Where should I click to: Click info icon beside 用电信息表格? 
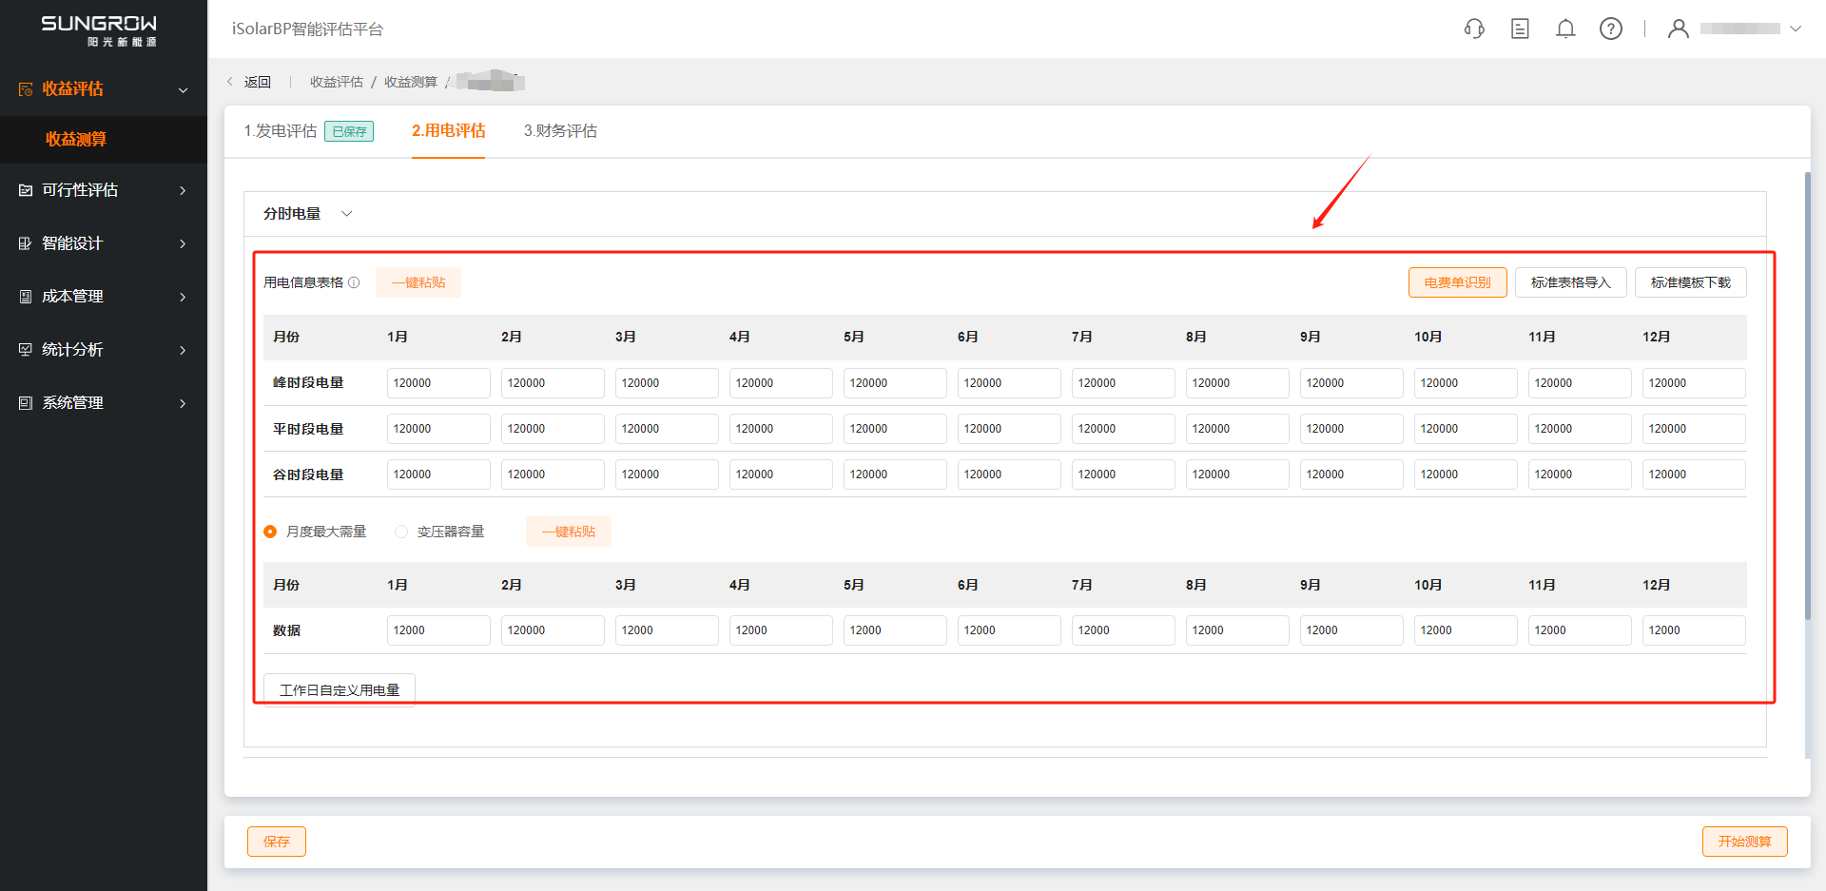tap(354, 282)
